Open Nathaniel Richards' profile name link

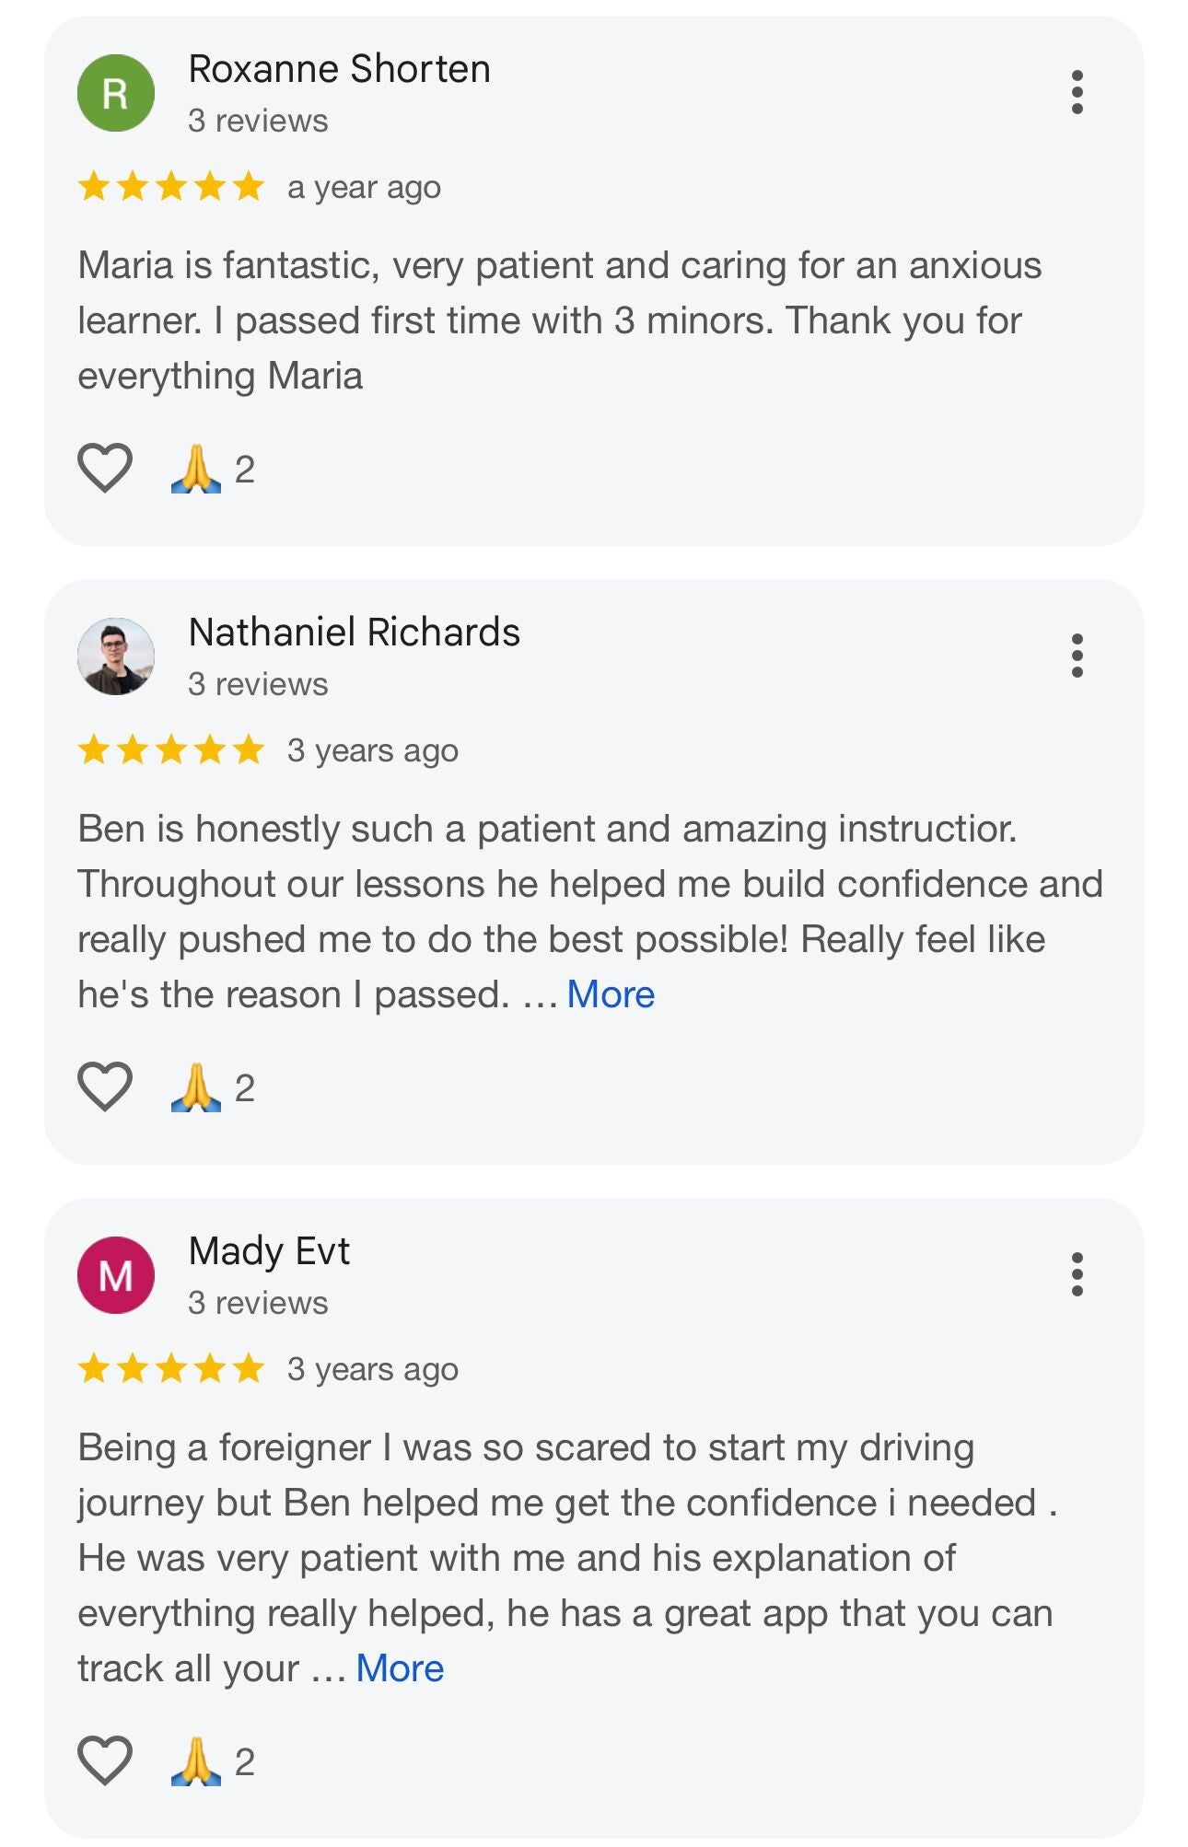[x=354, y=633]
